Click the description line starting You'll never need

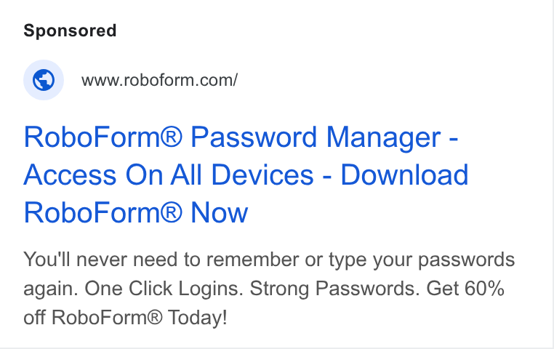(x=269, y=260)
